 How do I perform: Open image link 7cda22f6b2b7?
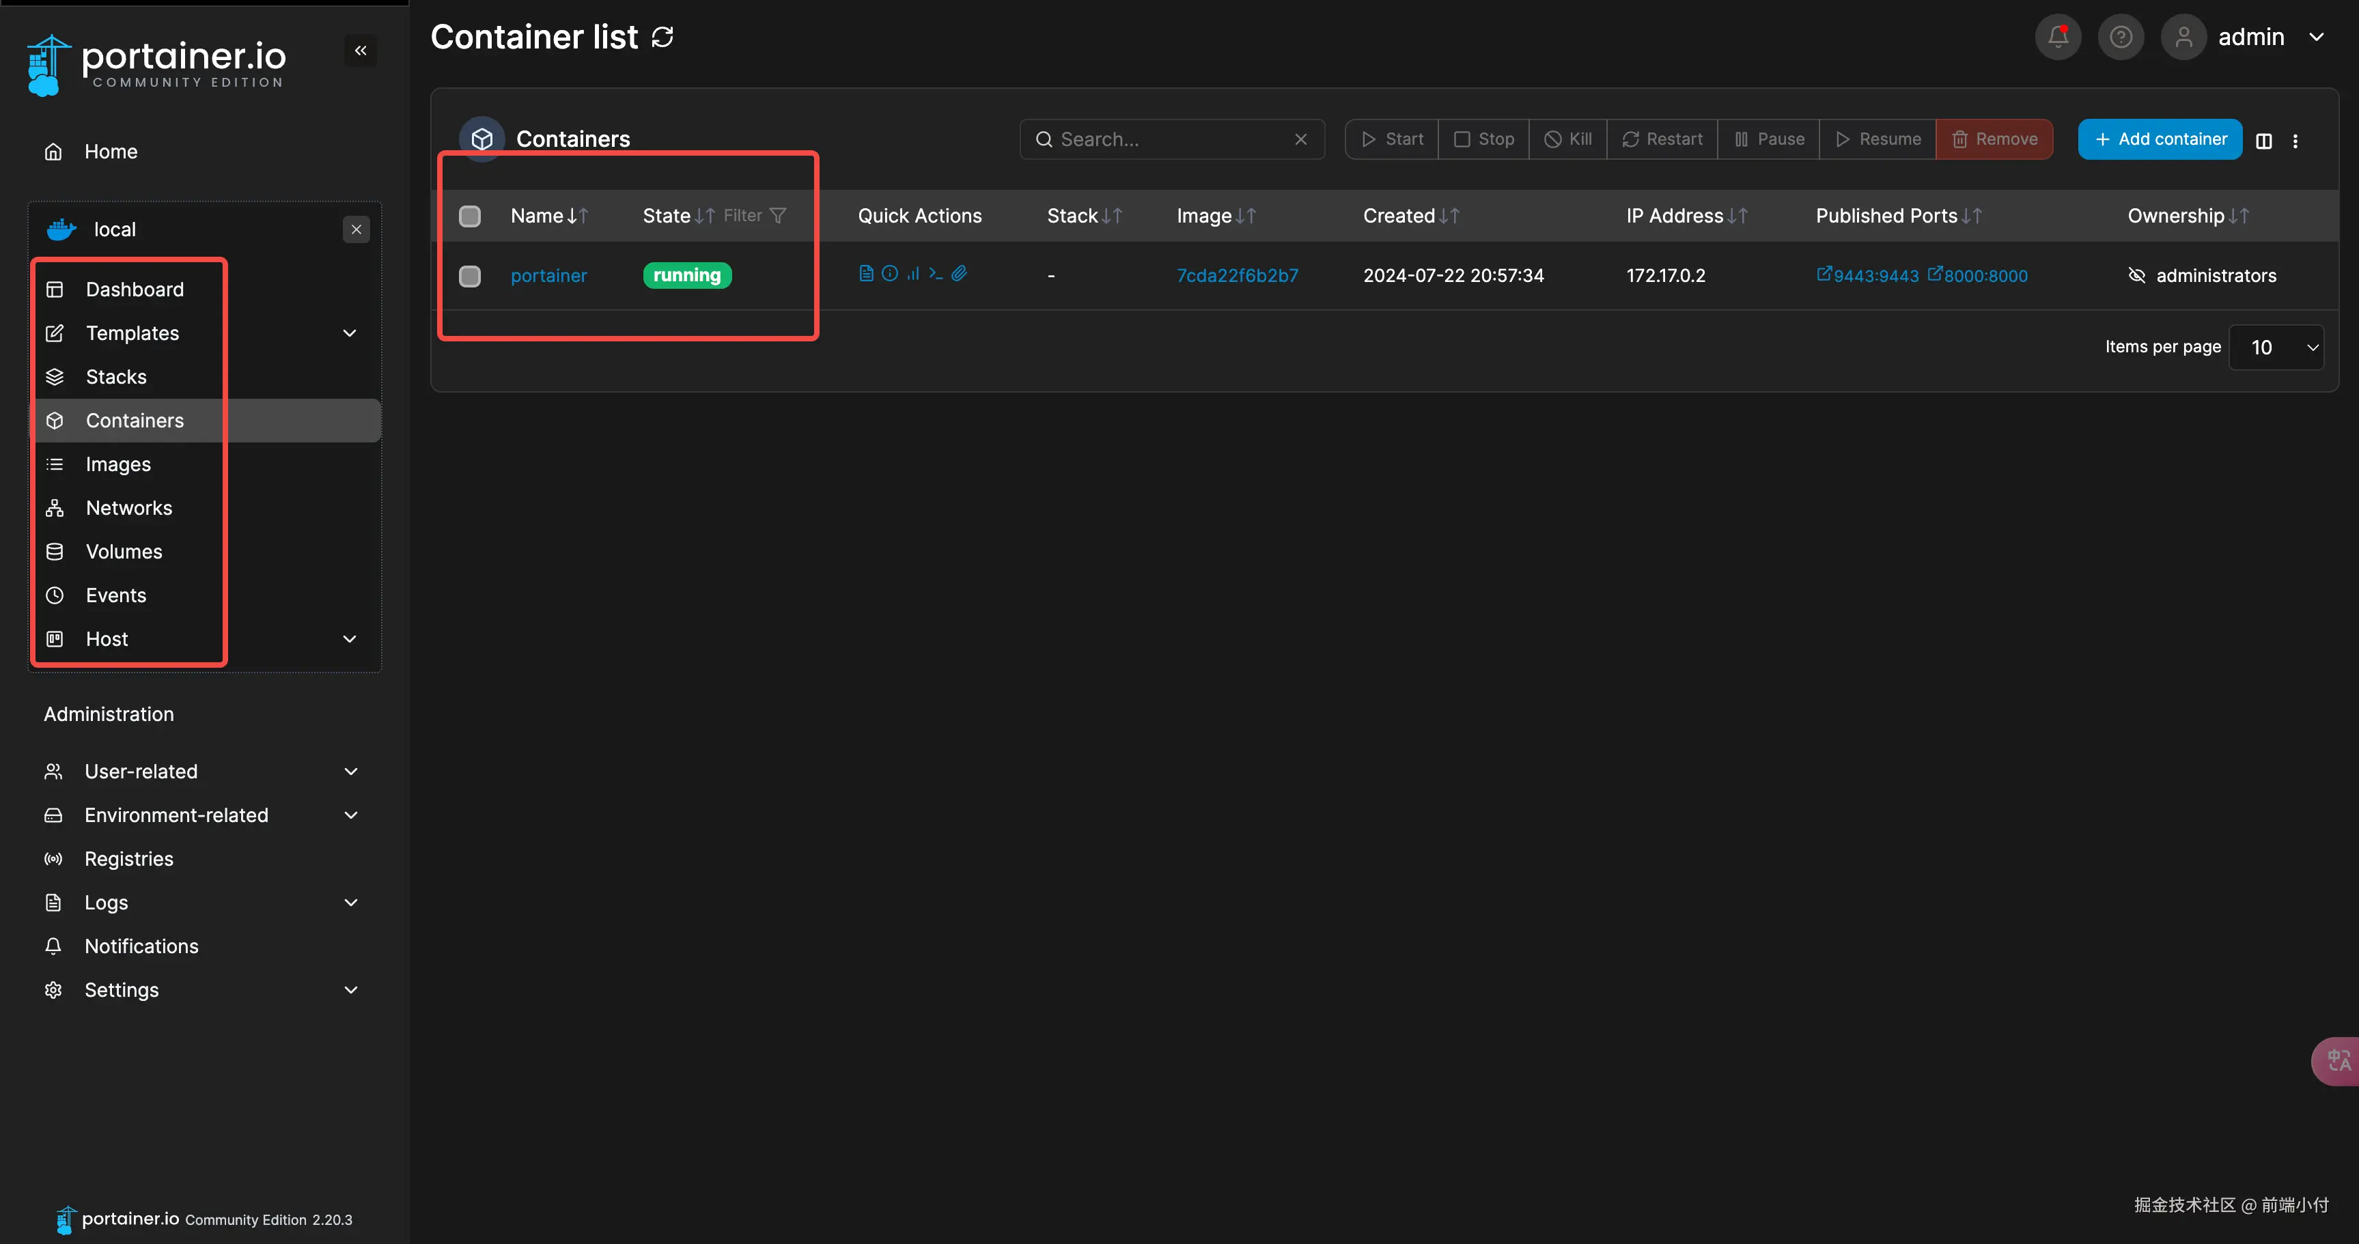point(1236,276)
